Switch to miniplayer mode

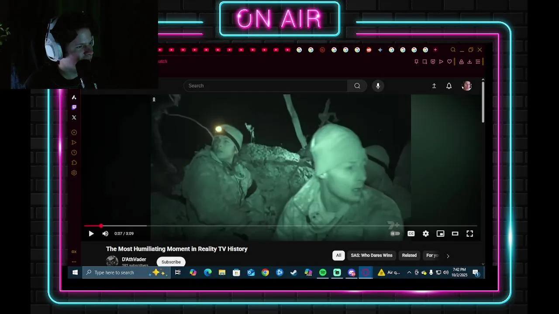tap(440, 234)
